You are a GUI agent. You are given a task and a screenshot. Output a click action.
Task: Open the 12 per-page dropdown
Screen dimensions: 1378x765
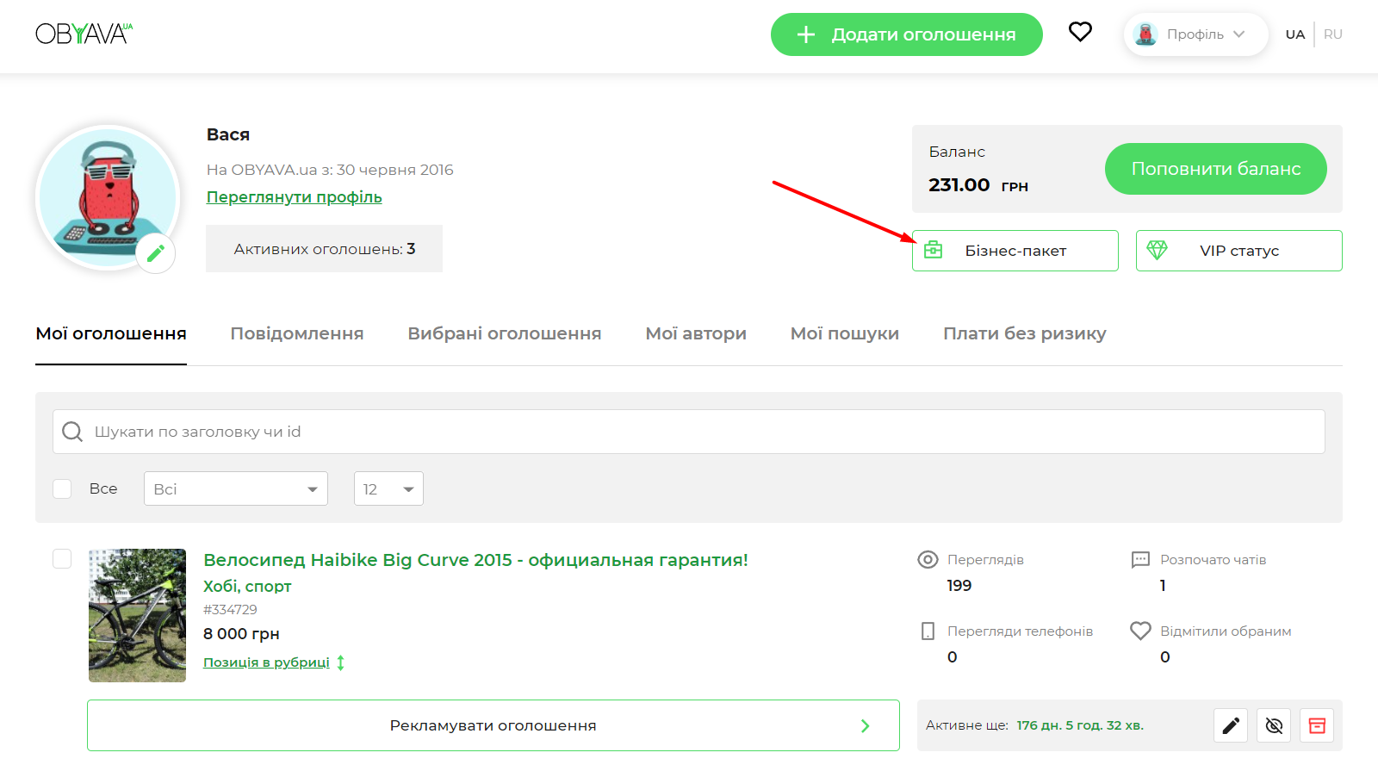pos(388,488)
